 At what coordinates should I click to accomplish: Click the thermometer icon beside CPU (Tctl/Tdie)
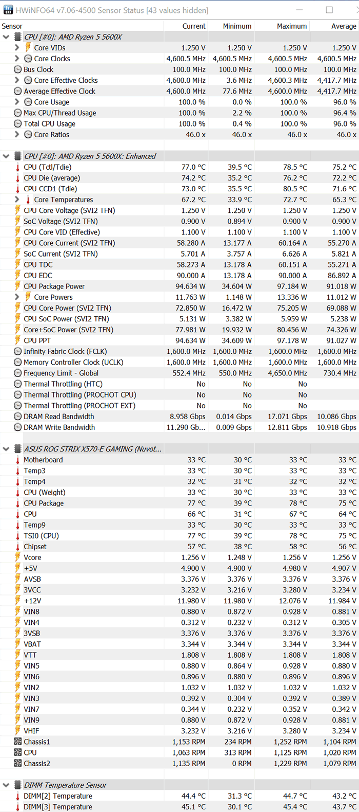18,167
